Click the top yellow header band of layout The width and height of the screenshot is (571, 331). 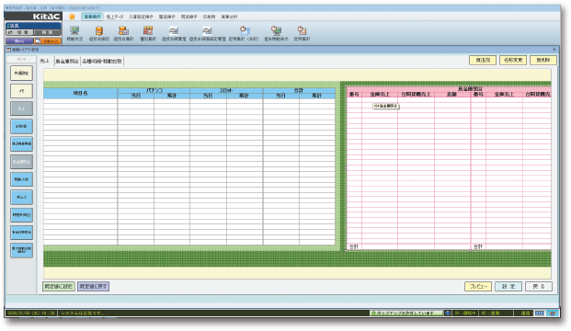tap(297, 75)
